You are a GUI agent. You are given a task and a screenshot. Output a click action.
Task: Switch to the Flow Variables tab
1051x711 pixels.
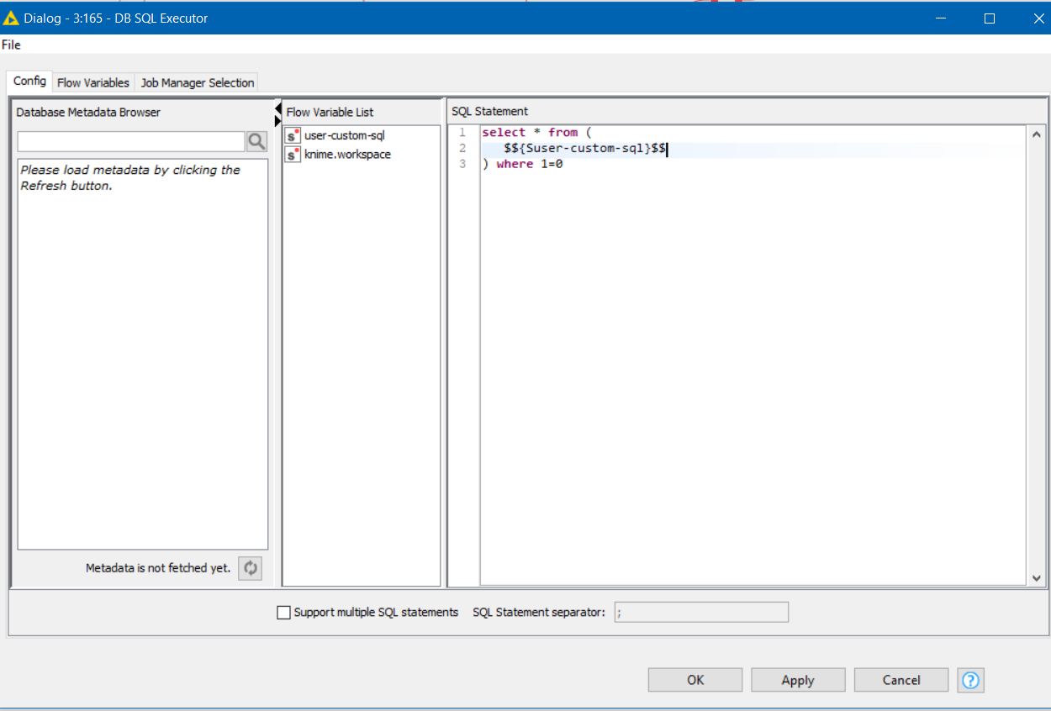point(93,82)
